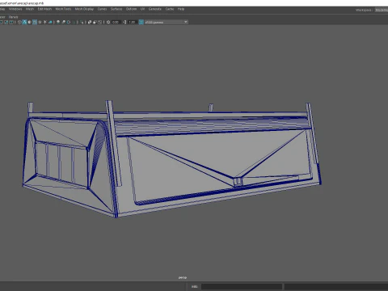Open the Help menu
Image resolution: width=388 pixels, height=291 pixels.
point(181,9)
